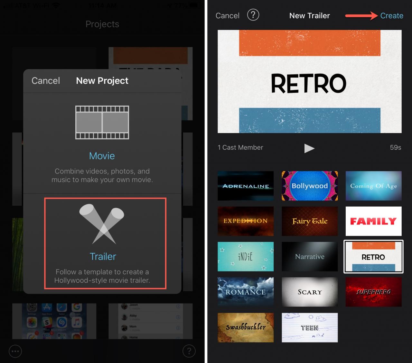Viewport: 412px width, 363px height.
Task: Cancel the New Trailer screen
Action: pos(227,15)
